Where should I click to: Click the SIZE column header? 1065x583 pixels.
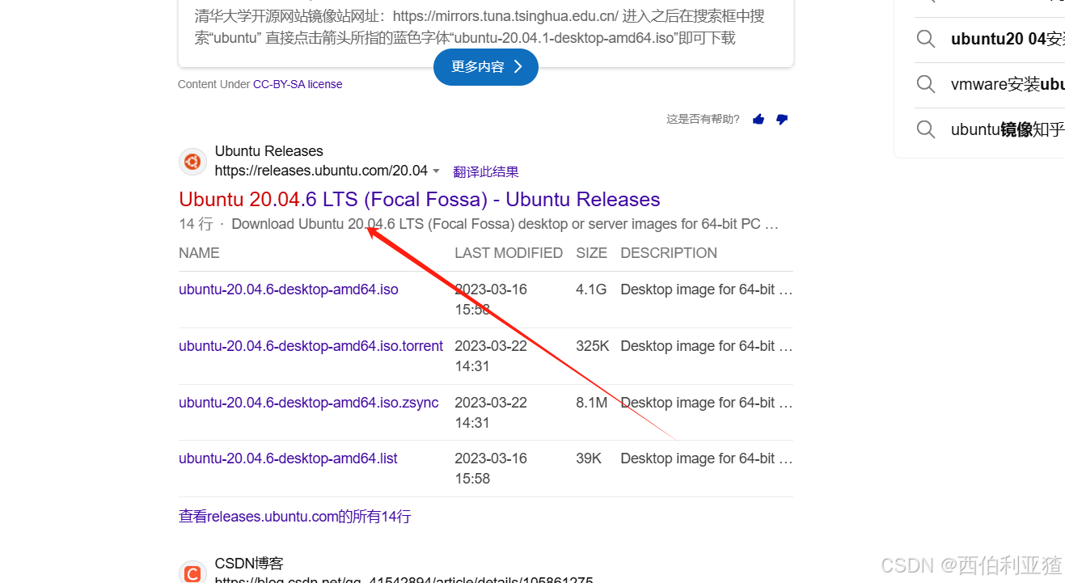(592, 253)
